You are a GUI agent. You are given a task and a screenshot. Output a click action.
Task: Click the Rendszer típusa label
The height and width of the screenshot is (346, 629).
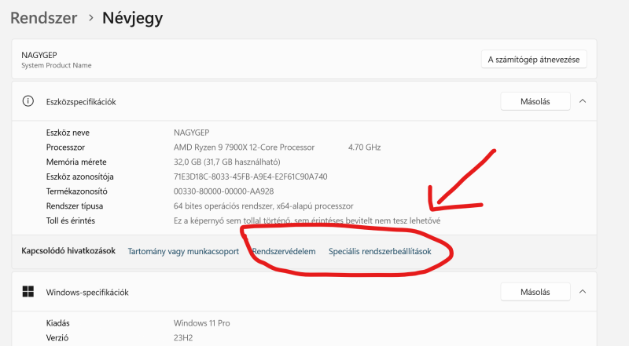click(75, 206)
